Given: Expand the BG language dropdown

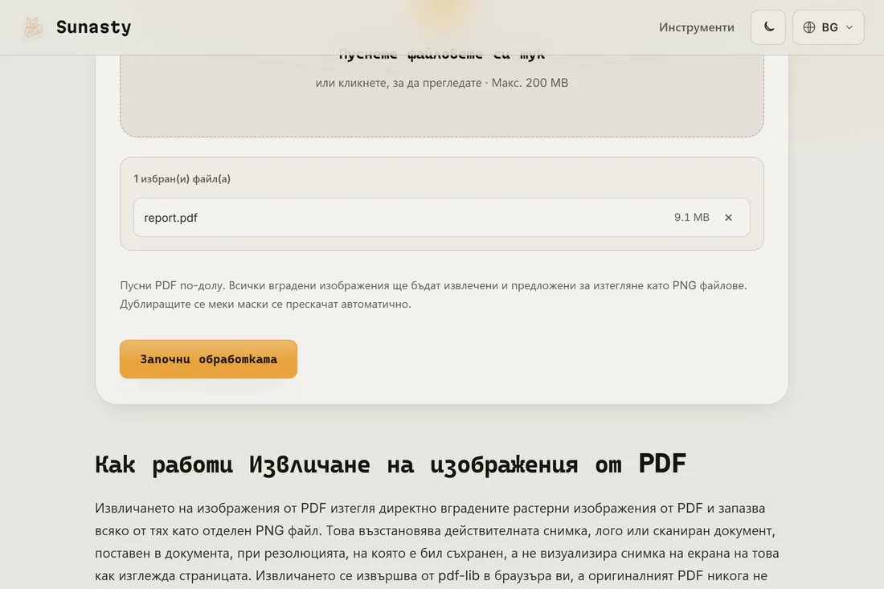Looking at the screenshot, I should tap(829, 27).
